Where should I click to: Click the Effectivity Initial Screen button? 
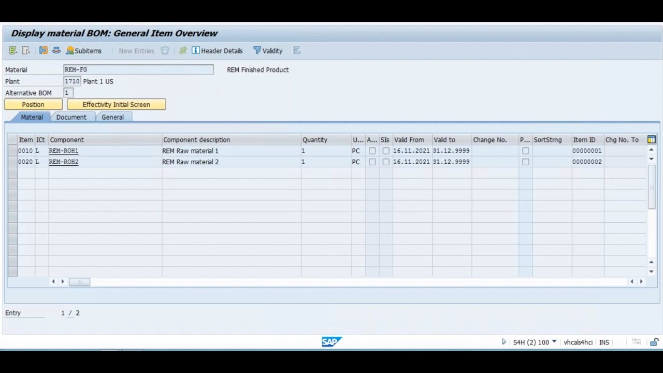116,104
